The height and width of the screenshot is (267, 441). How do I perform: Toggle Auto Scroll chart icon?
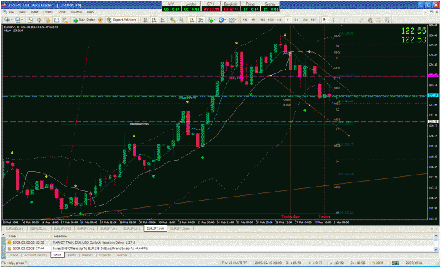tap(192, 20)
